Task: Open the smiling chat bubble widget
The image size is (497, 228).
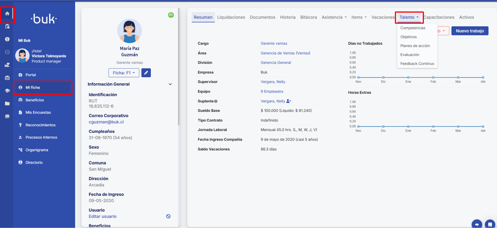Action: [x=476, y=224]
